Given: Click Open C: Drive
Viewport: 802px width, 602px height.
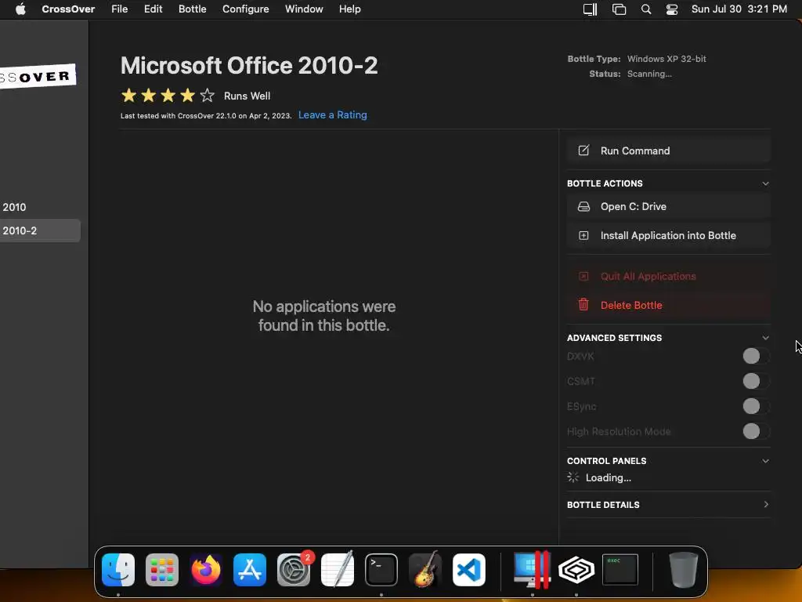Looking at the screenshot, I should (669, 206).
